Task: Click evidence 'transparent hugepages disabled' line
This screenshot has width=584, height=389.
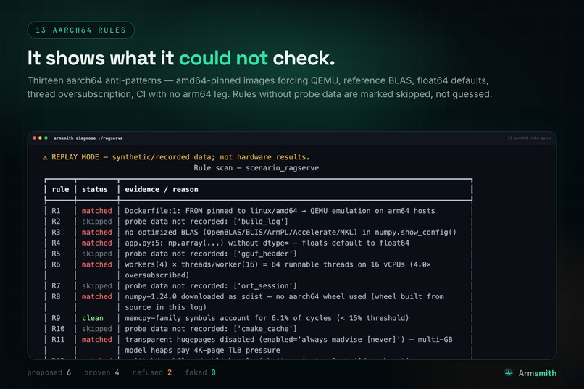Action: pos(288,340)
